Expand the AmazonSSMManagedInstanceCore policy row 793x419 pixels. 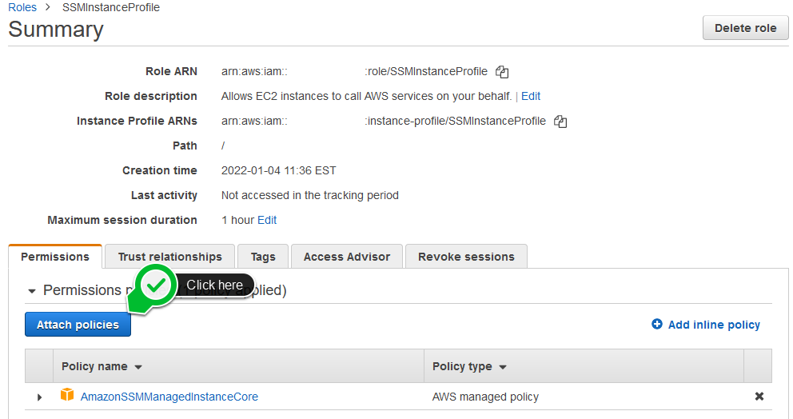coord(39,397)
